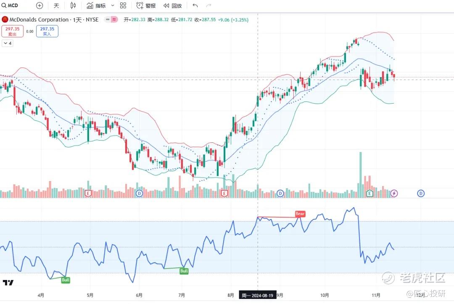Click the McDonald's logo icon in legend
The height and width of the screenshot is (304, 454).
coord(5,19)
